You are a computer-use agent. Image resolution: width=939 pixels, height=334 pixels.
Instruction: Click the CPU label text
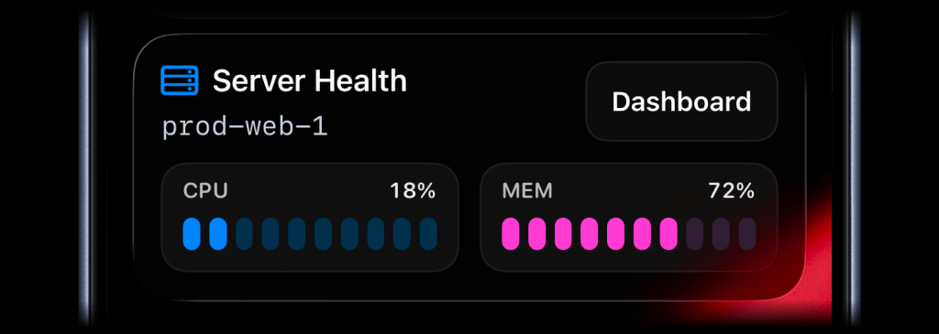(205, 191)
